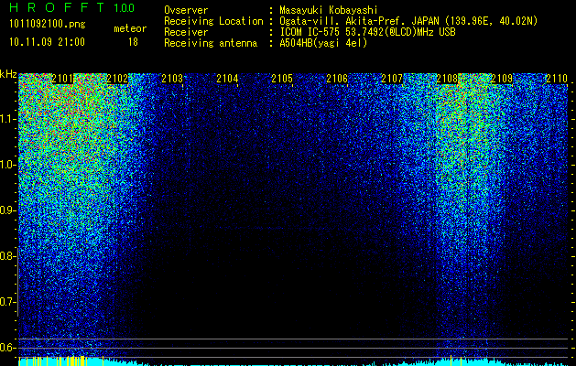Viewport: 576px width, 366px height.
Task: Click the 2106 time marker label
Action: tap(337, 79)
